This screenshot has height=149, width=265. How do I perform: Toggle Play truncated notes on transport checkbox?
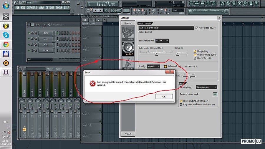[181, 105]
